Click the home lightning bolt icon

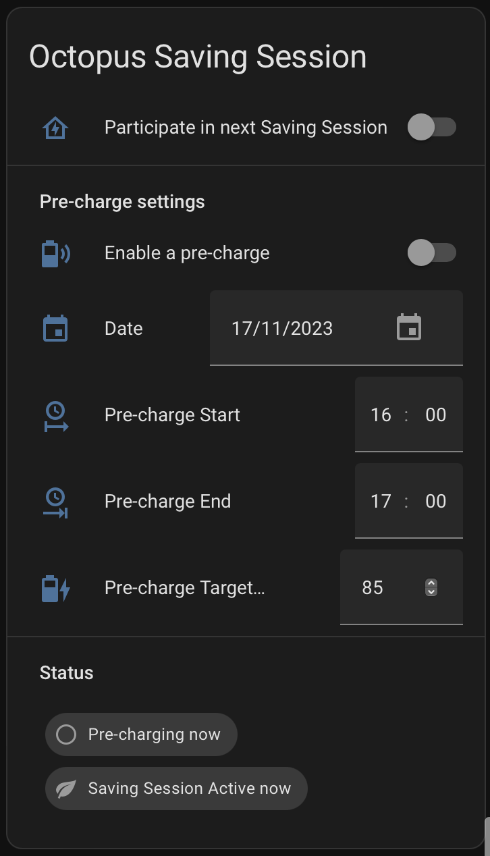(55, 128)
